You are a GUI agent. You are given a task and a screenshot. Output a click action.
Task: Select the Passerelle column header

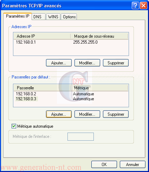tap(42, 88)
